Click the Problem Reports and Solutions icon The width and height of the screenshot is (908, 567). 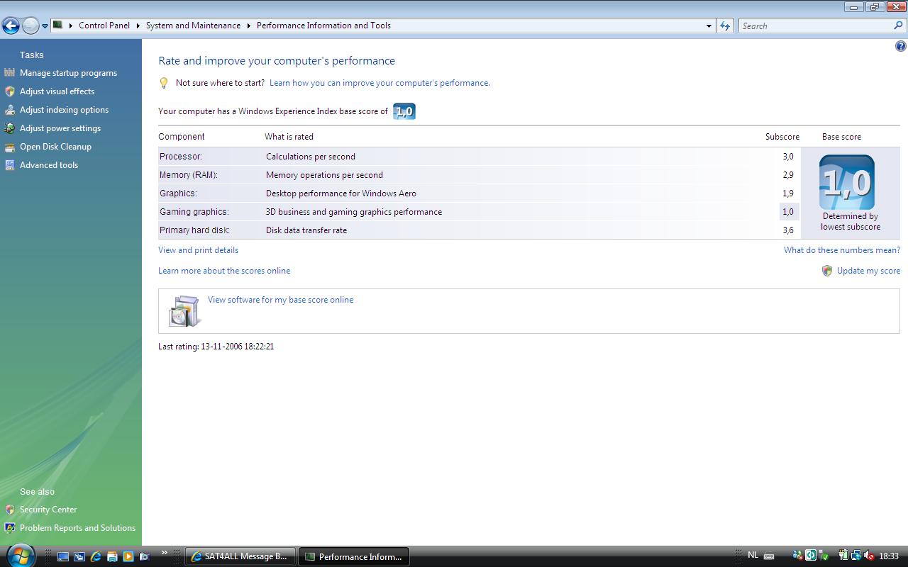tap(9, 528)
